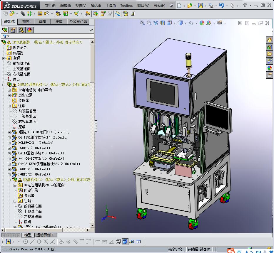
Task: Click the Zoom to Area icon
Action: (149, 23)
